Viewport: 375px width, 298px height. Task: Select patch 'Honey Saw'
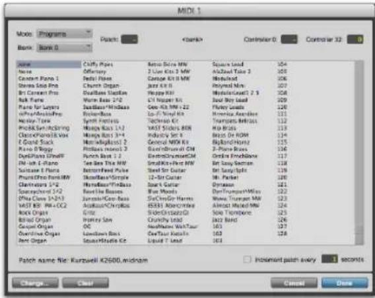(x=98, y=220)
